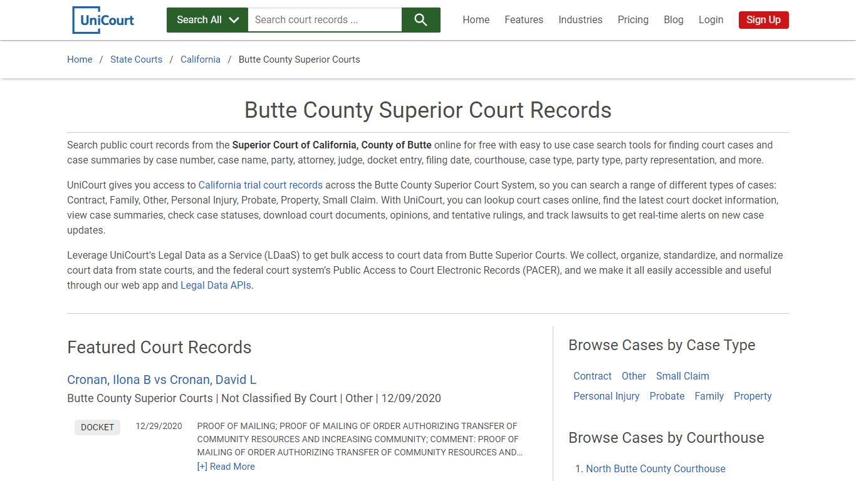Click the UniCourt logo
Screen dimensions: 856x481
(103, 20)
